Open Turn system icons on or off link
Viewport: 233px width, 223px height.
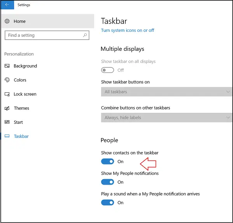pyautogui.click(x=127, y=30)
